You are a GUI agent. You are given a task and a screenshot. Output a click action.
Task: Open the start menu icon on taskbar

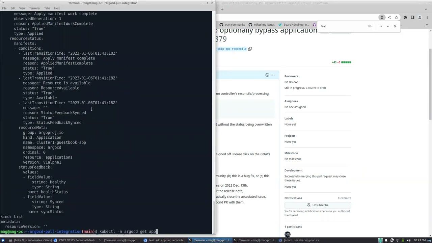click(x=3, y=240)
